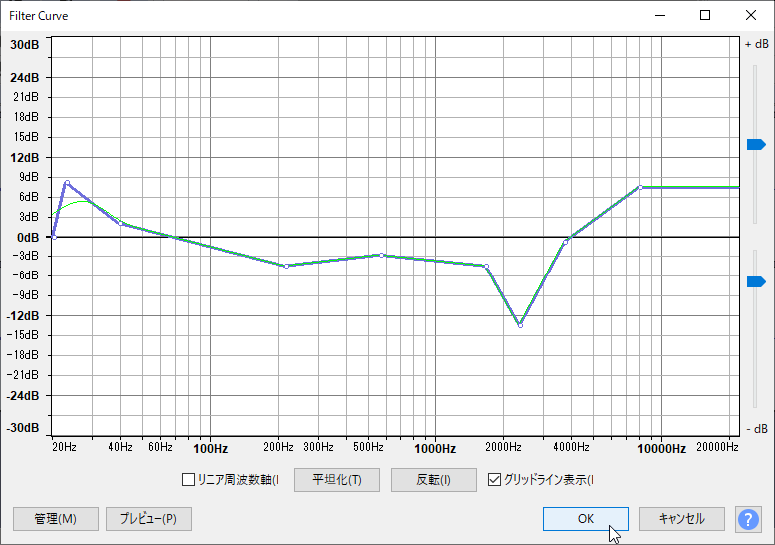Select the curve point near 1700Hz
775x545 pixels.
click(x=487, y=266)
